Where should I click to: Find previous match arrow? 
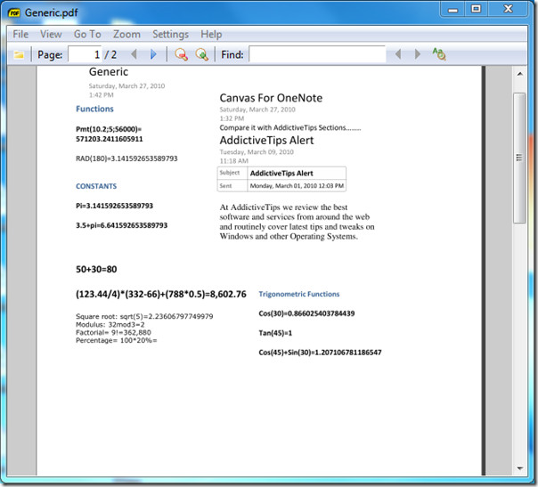(398, 54)
